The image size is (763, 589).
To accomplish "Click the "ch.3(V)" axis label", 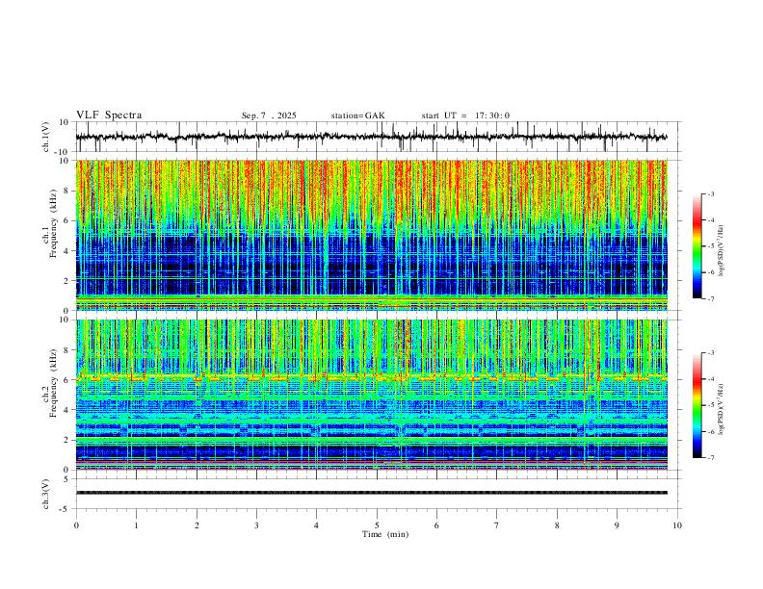I will click(46, 494).
